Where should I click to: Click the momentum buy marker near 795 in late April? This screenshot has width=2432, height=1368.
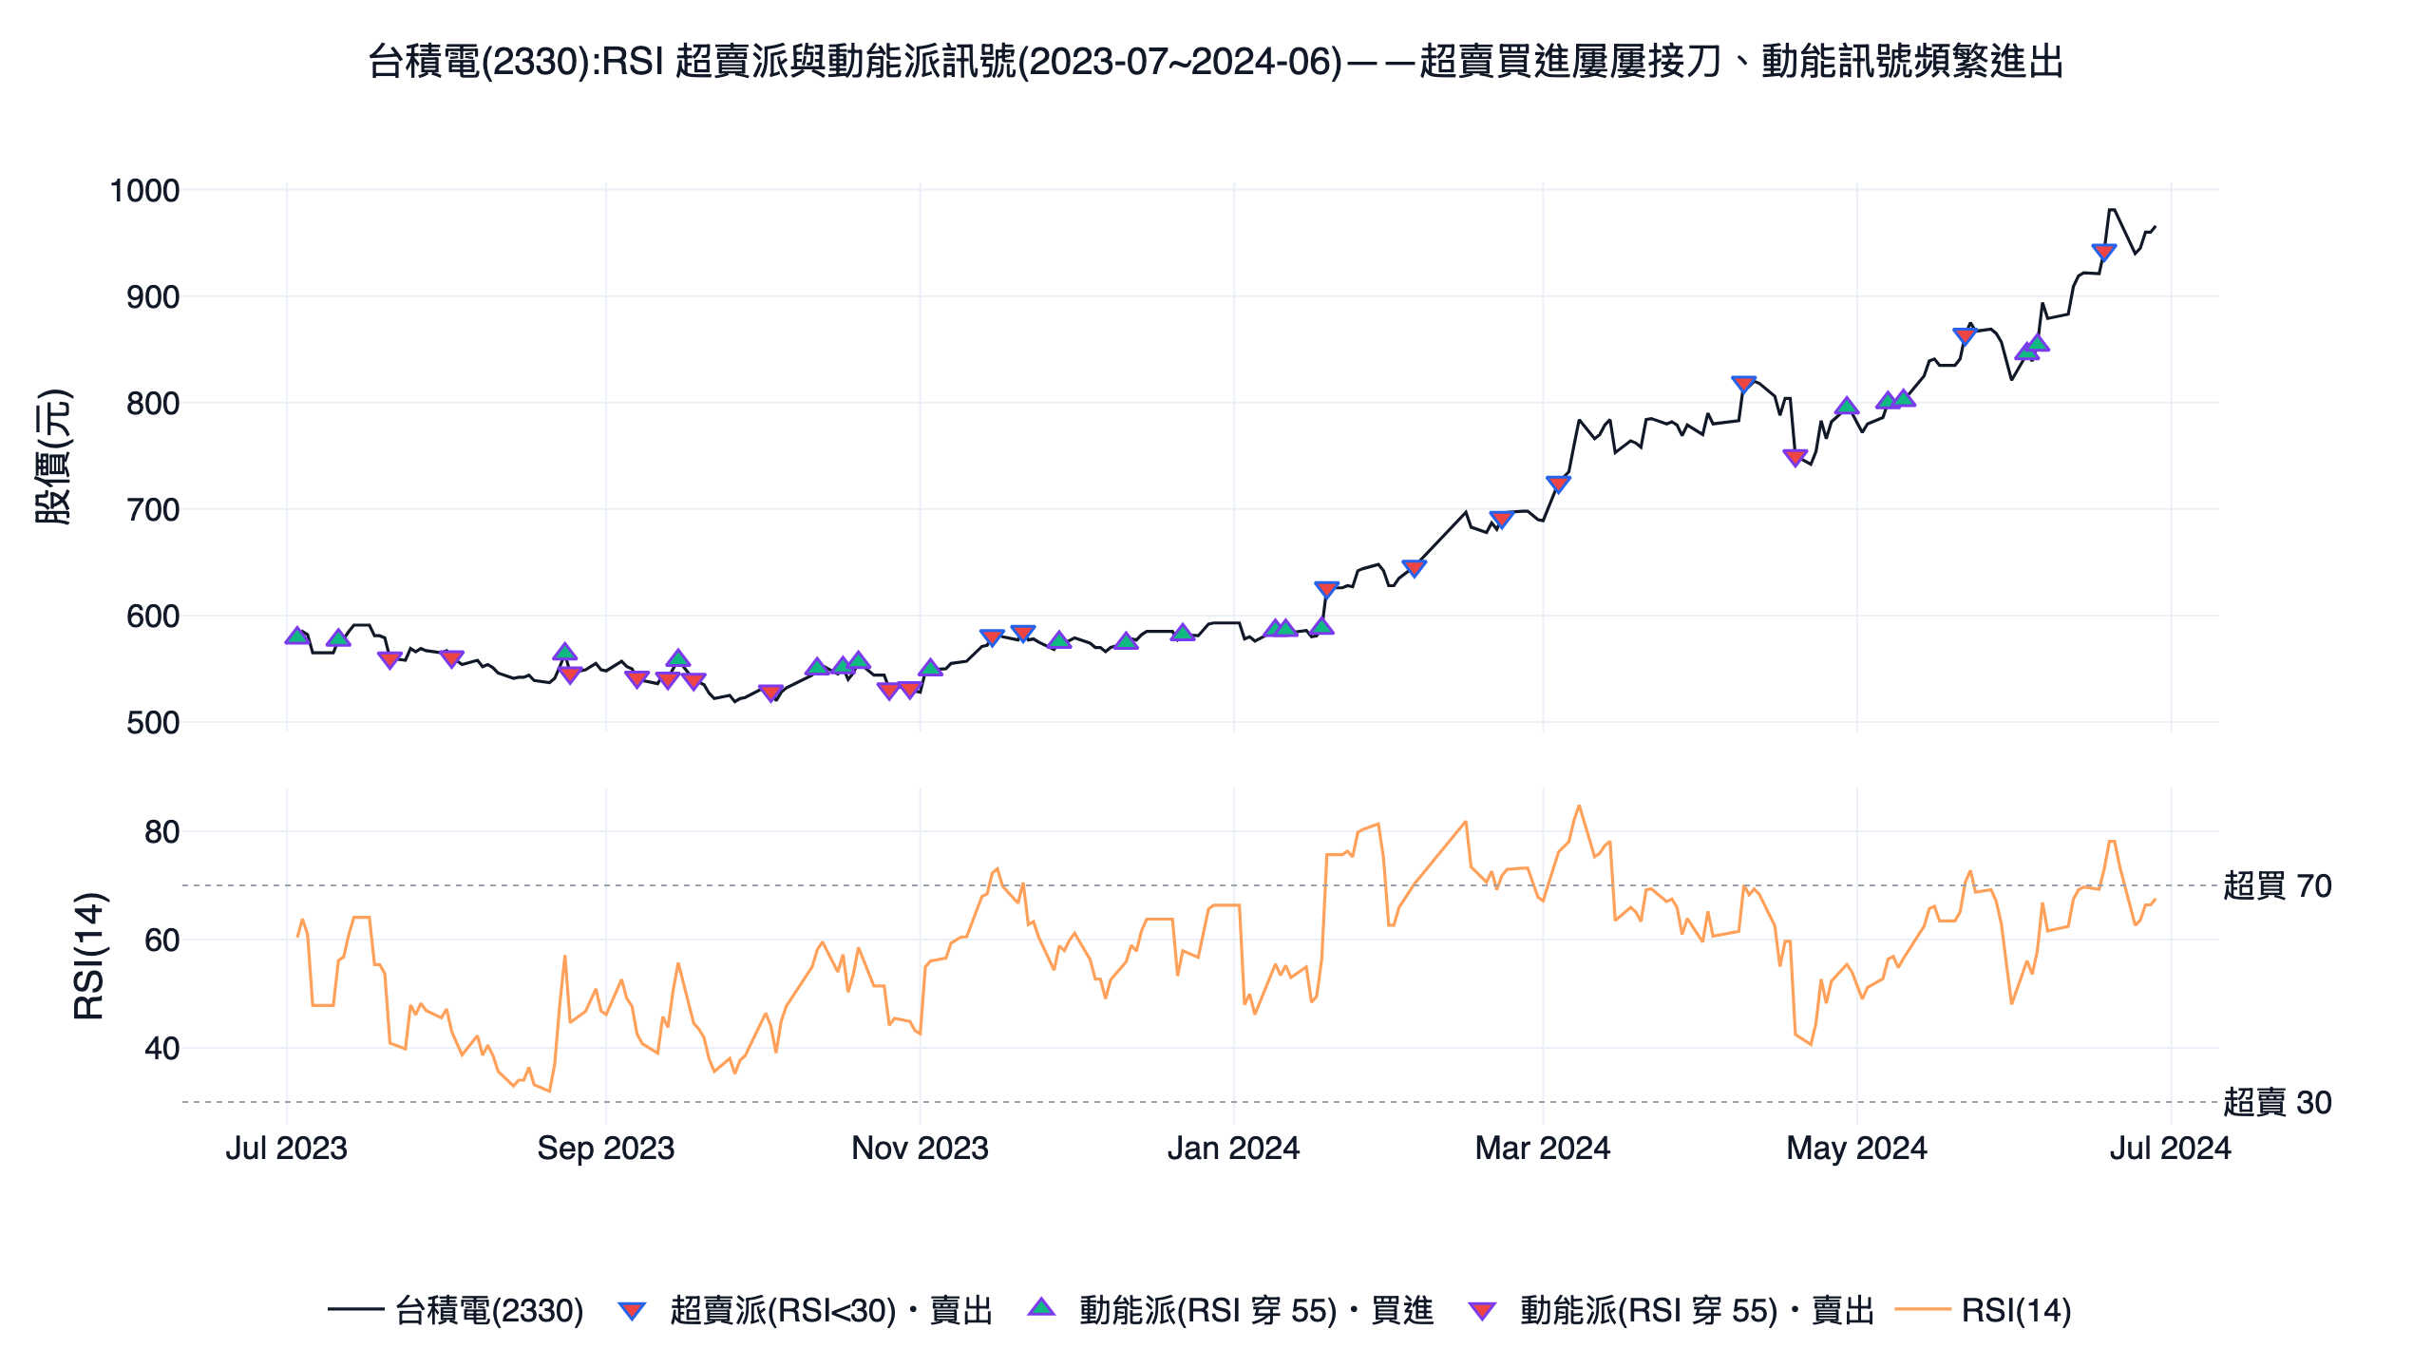pos(1846,407)
